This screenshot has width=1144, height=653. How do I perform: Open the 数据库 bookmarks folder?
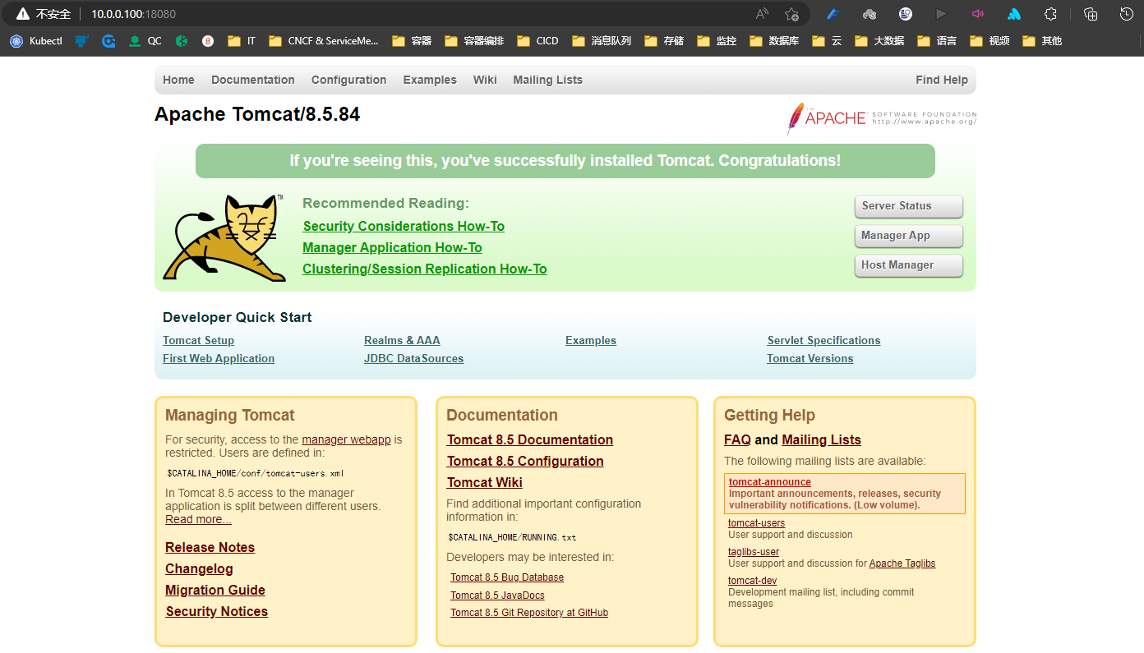(x=774, y=40)
